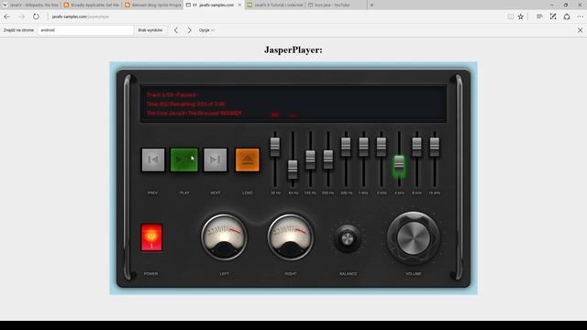
Task: Go to next find result arrow
Action: coord(190,30)
